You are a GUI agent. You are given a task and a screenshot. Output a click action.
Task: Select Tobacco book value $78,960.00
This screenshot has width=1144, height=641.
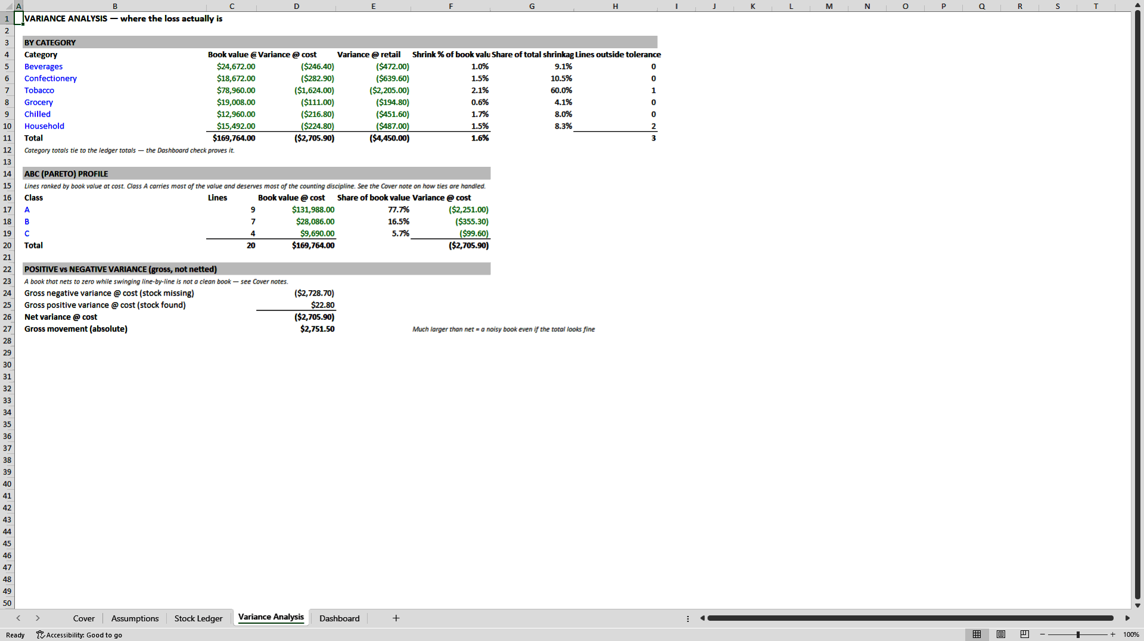coord(232,91)
